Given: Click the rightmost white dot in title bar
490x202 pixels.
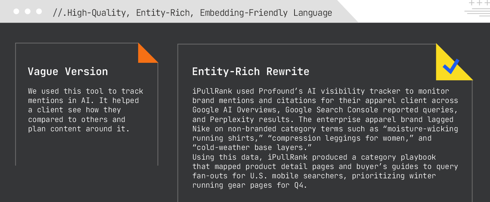Looking at the screenshot, I should click(39, 11).
